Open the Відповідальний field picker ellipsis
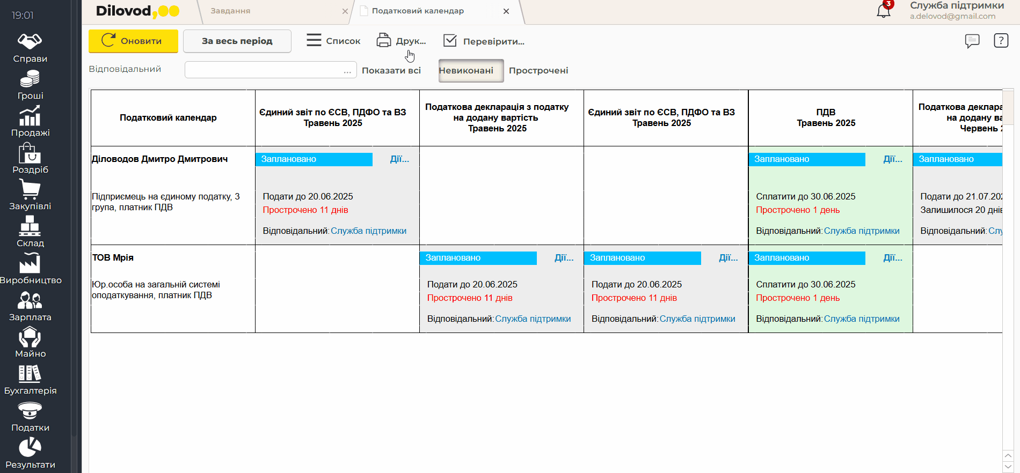Image resolution: width=1020 pixels, height=473 pixels. (347, 70)
